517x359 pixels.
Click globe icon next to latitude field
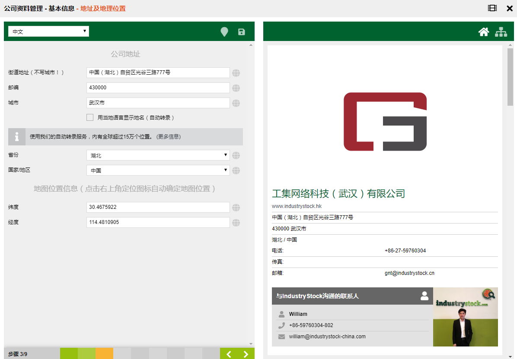tap(236, 208)
